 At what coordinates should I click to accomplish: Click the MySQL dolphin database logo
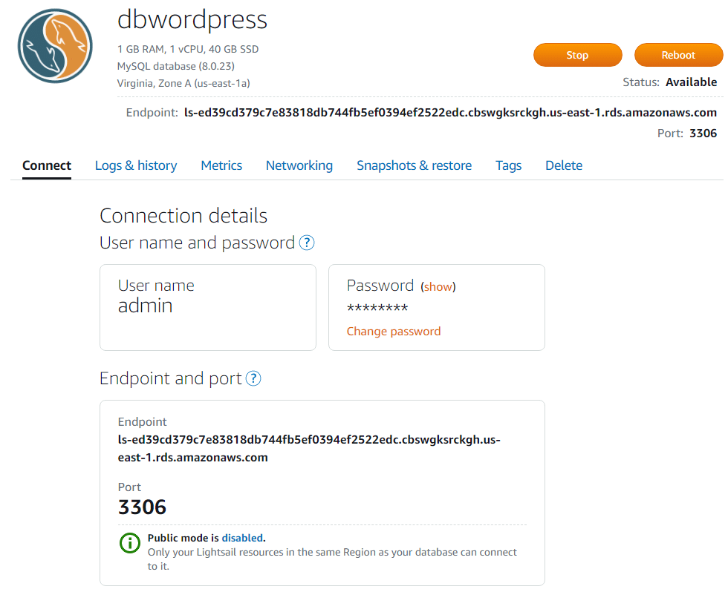pyautogui.click(x=55, y=46)
